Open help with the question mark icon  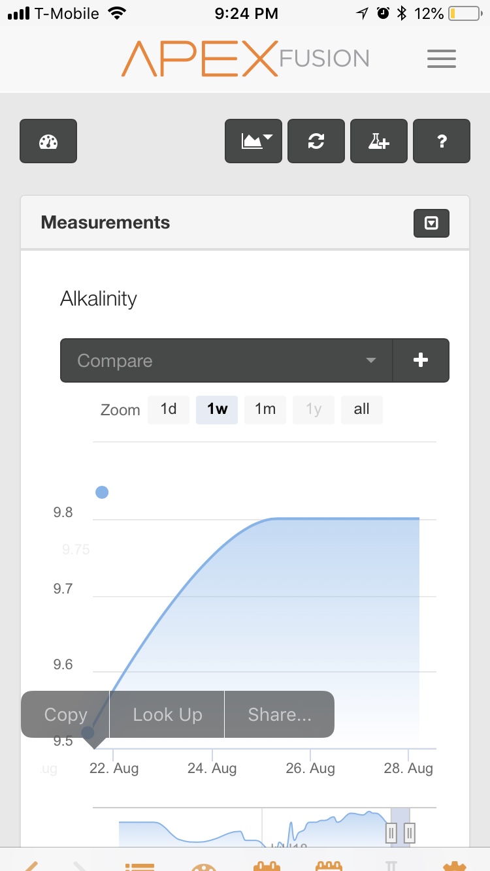(442, 141)
